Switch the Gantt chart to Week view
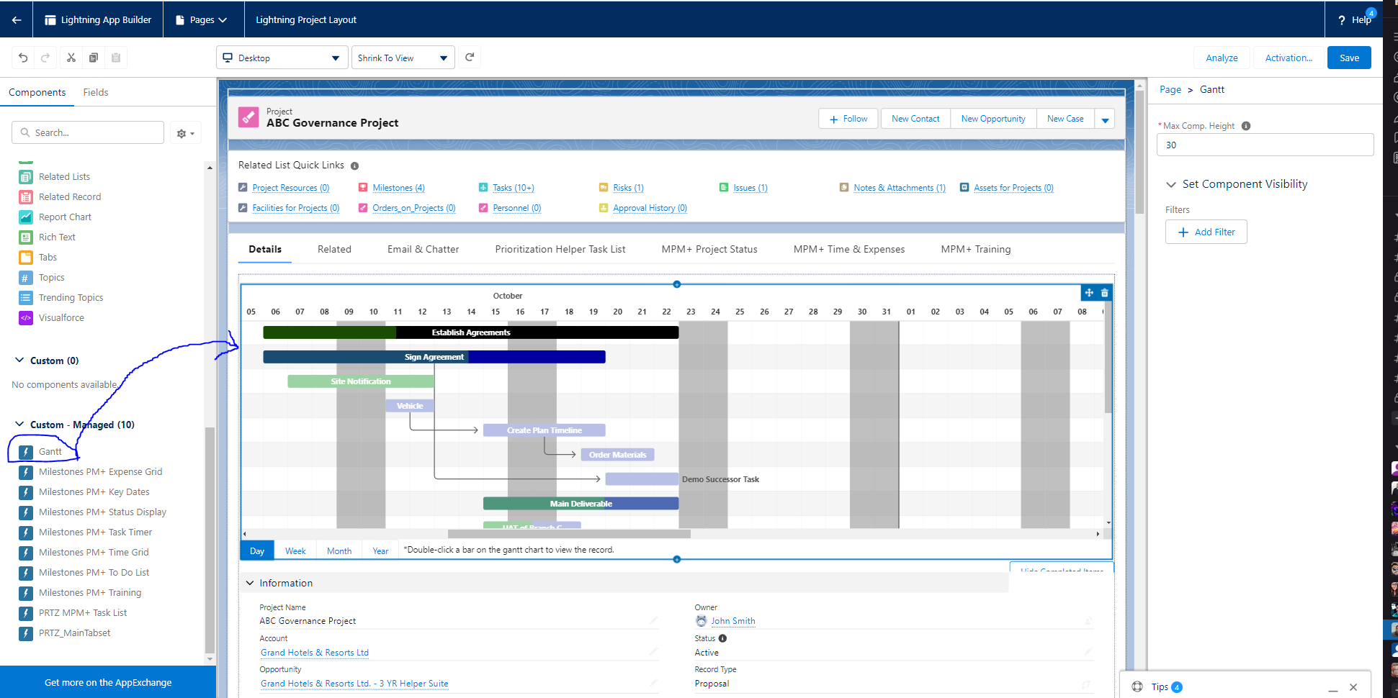Image resolution: width=1398 pixels, height=698 pixels. 295,550
